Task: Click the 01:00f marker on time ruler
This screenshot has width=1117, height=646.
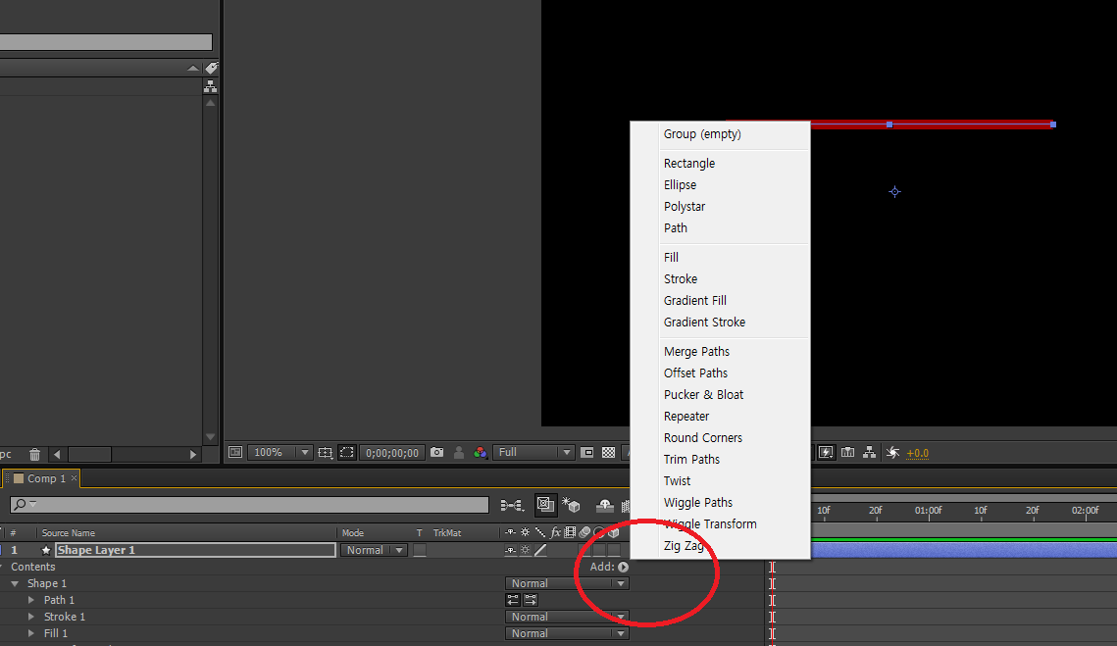Action: pyautogui.click(x=929, y=511)
